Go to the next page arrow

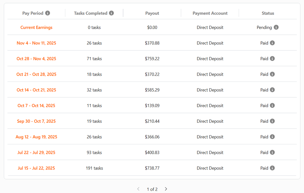point(166,189)
